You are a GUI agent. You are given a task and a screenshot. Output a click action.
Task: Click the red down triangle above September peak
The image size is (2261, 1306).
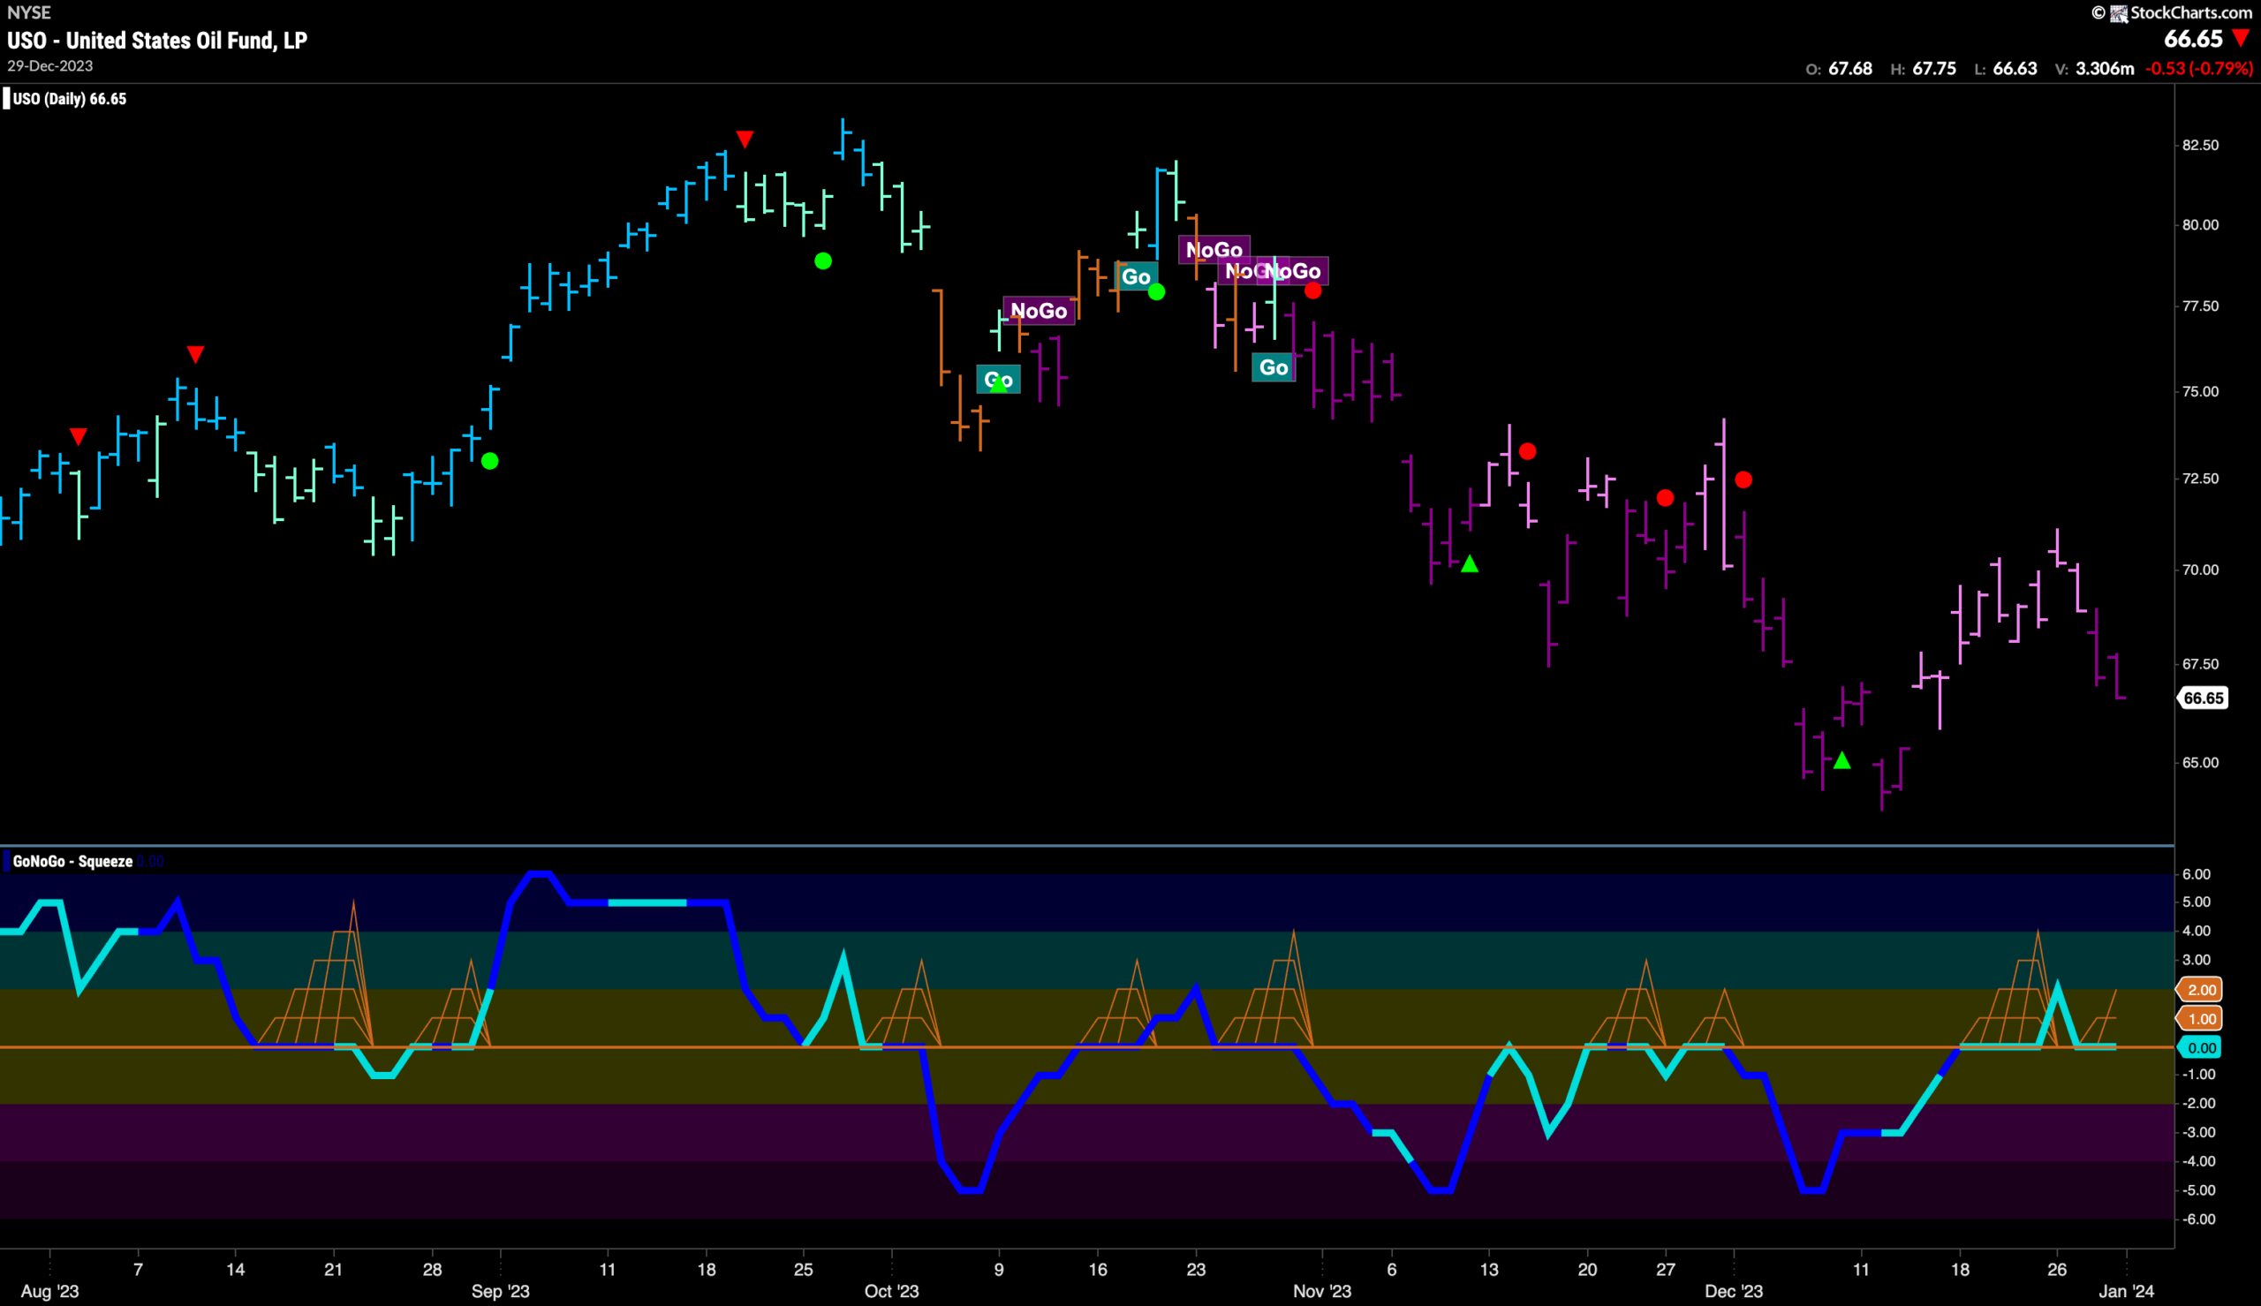(x=745, y=139)
